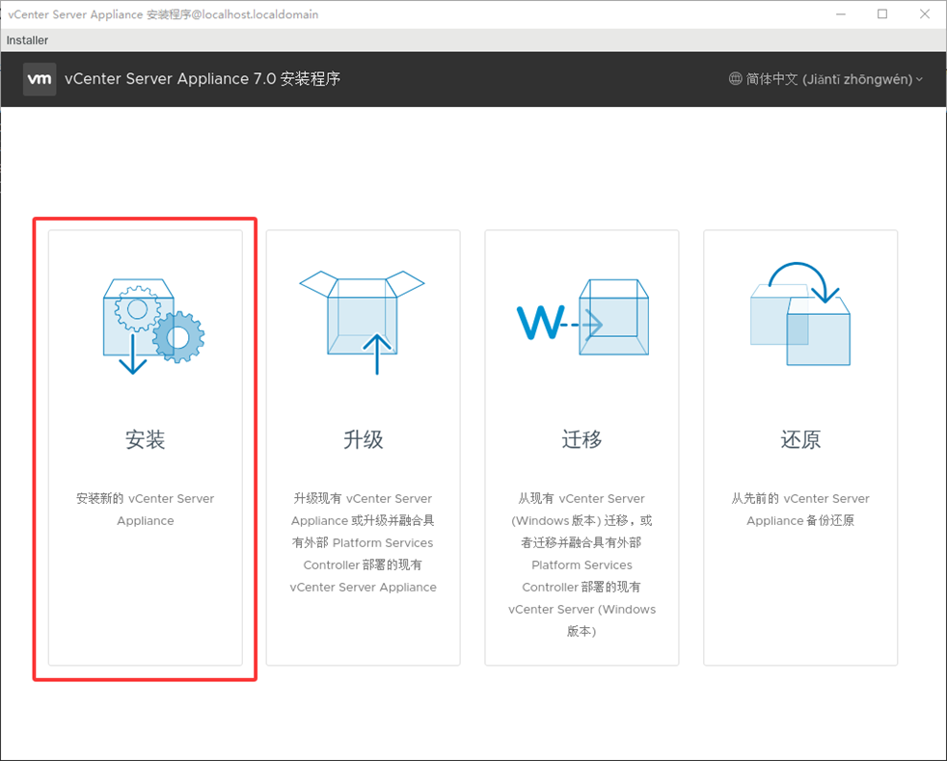The image size is (947, 761).
Task: Maximize the installer window
Action: [x=882, y=14]
